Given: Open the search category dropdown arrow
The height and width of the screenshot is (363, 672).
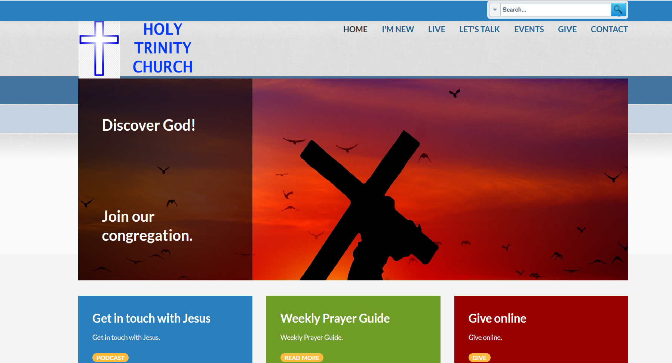Looking at the screenshot, I should tap(494, 9).
